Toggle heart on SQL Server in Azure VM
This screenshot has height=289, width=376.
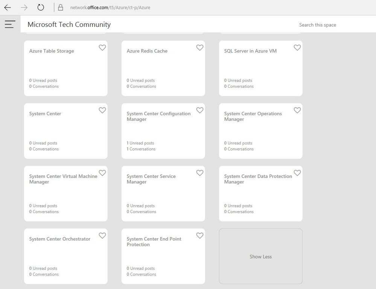pos(297,48)
